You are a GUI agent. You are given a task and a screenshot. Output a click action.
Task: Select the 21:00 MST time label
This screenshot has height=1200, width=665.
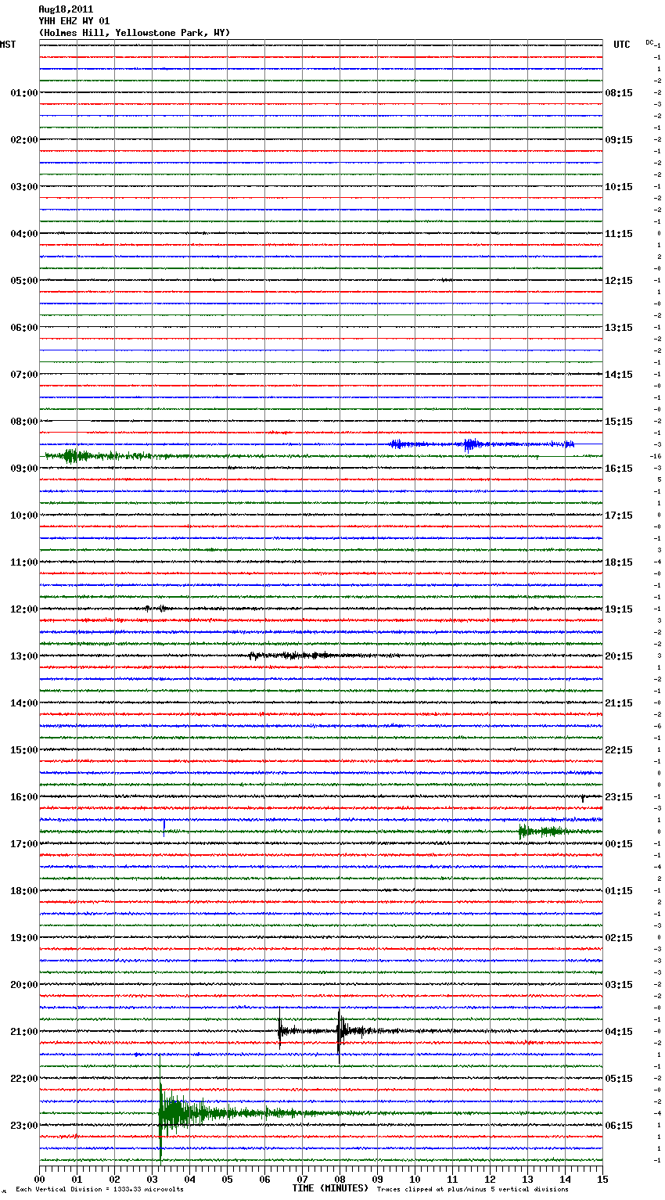(24, 1032)
